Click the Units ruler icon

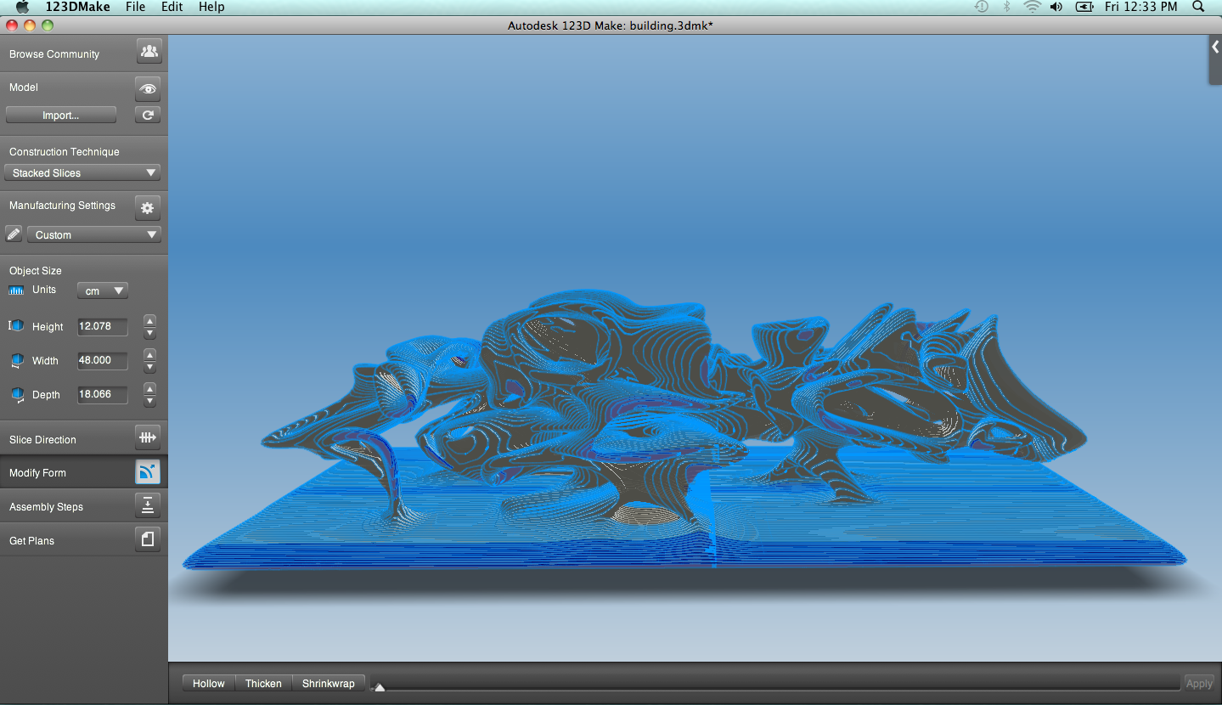16,290
